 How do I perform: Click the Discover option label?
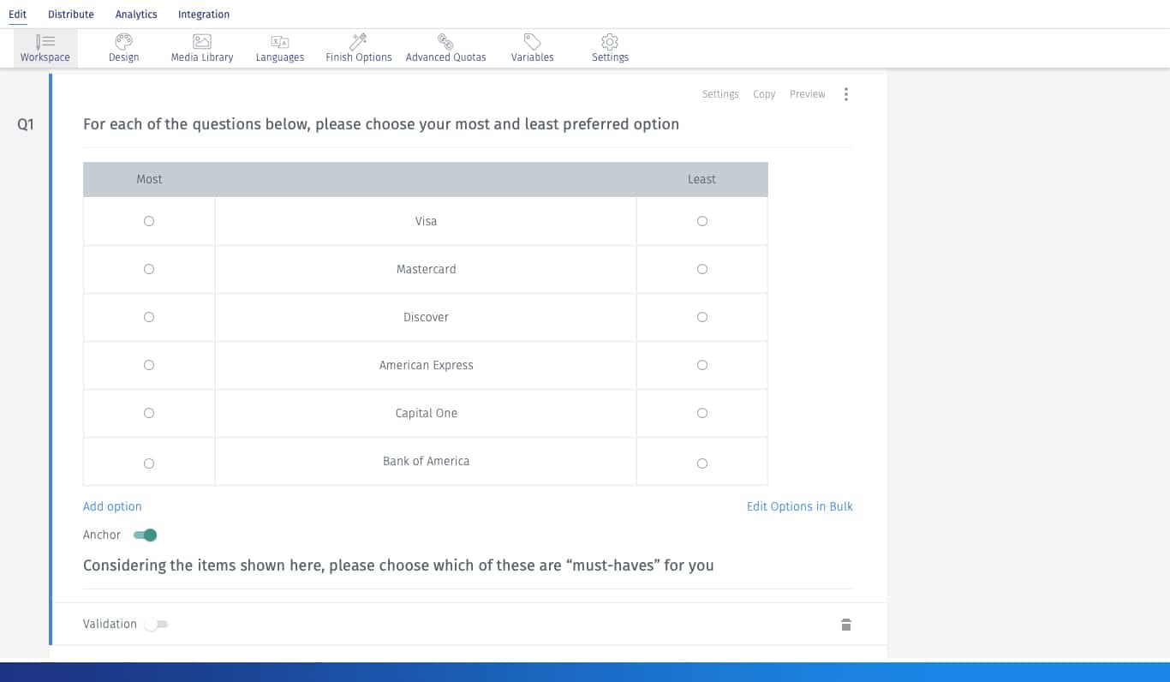coord(426,317)
